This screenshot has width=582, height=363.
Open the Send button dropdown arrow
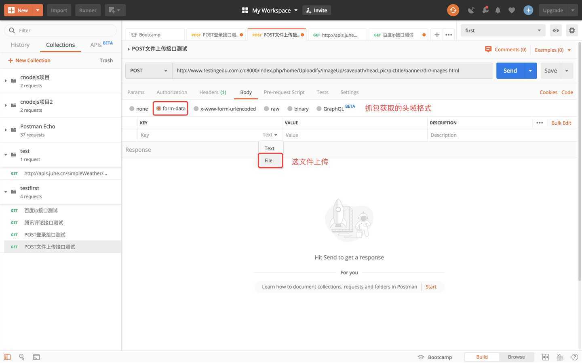point(530,71)
